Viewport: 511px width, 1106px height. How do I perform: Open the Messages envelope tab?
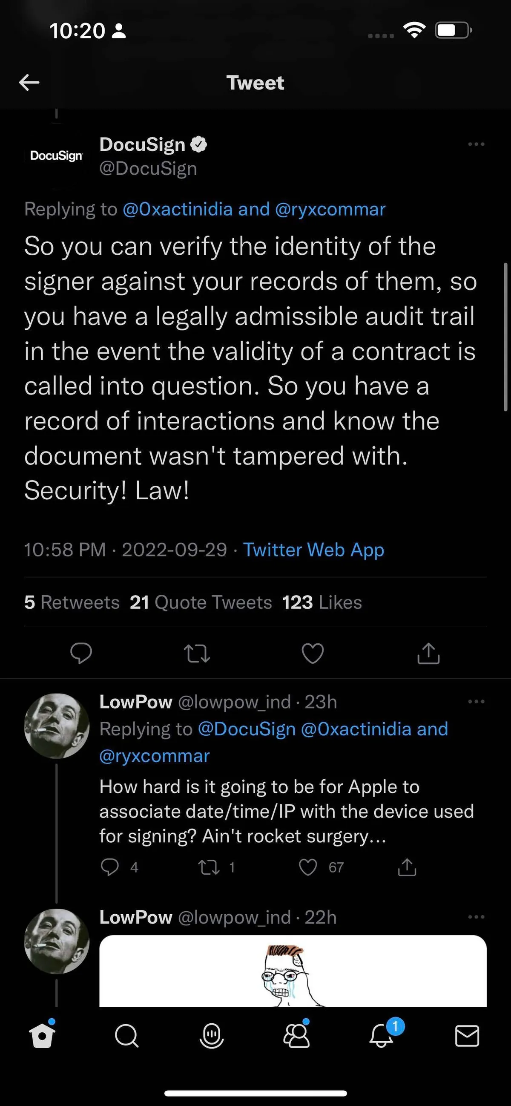click(467, 1037)
